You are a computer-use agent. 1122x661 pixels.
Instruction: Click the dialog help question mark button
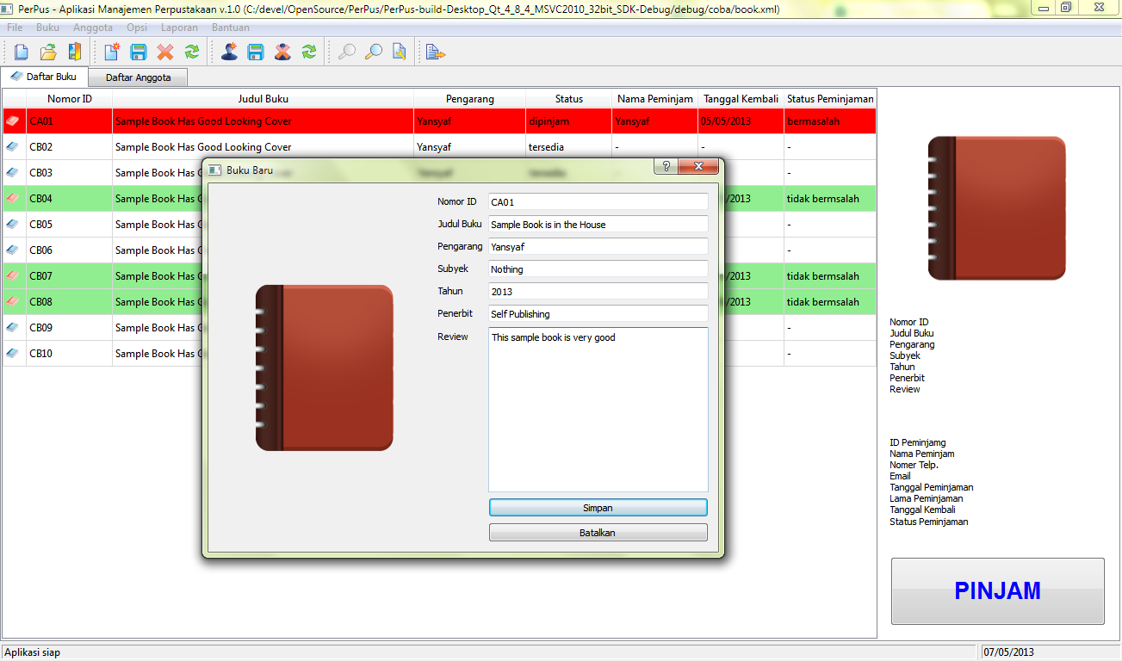point(666,167)
